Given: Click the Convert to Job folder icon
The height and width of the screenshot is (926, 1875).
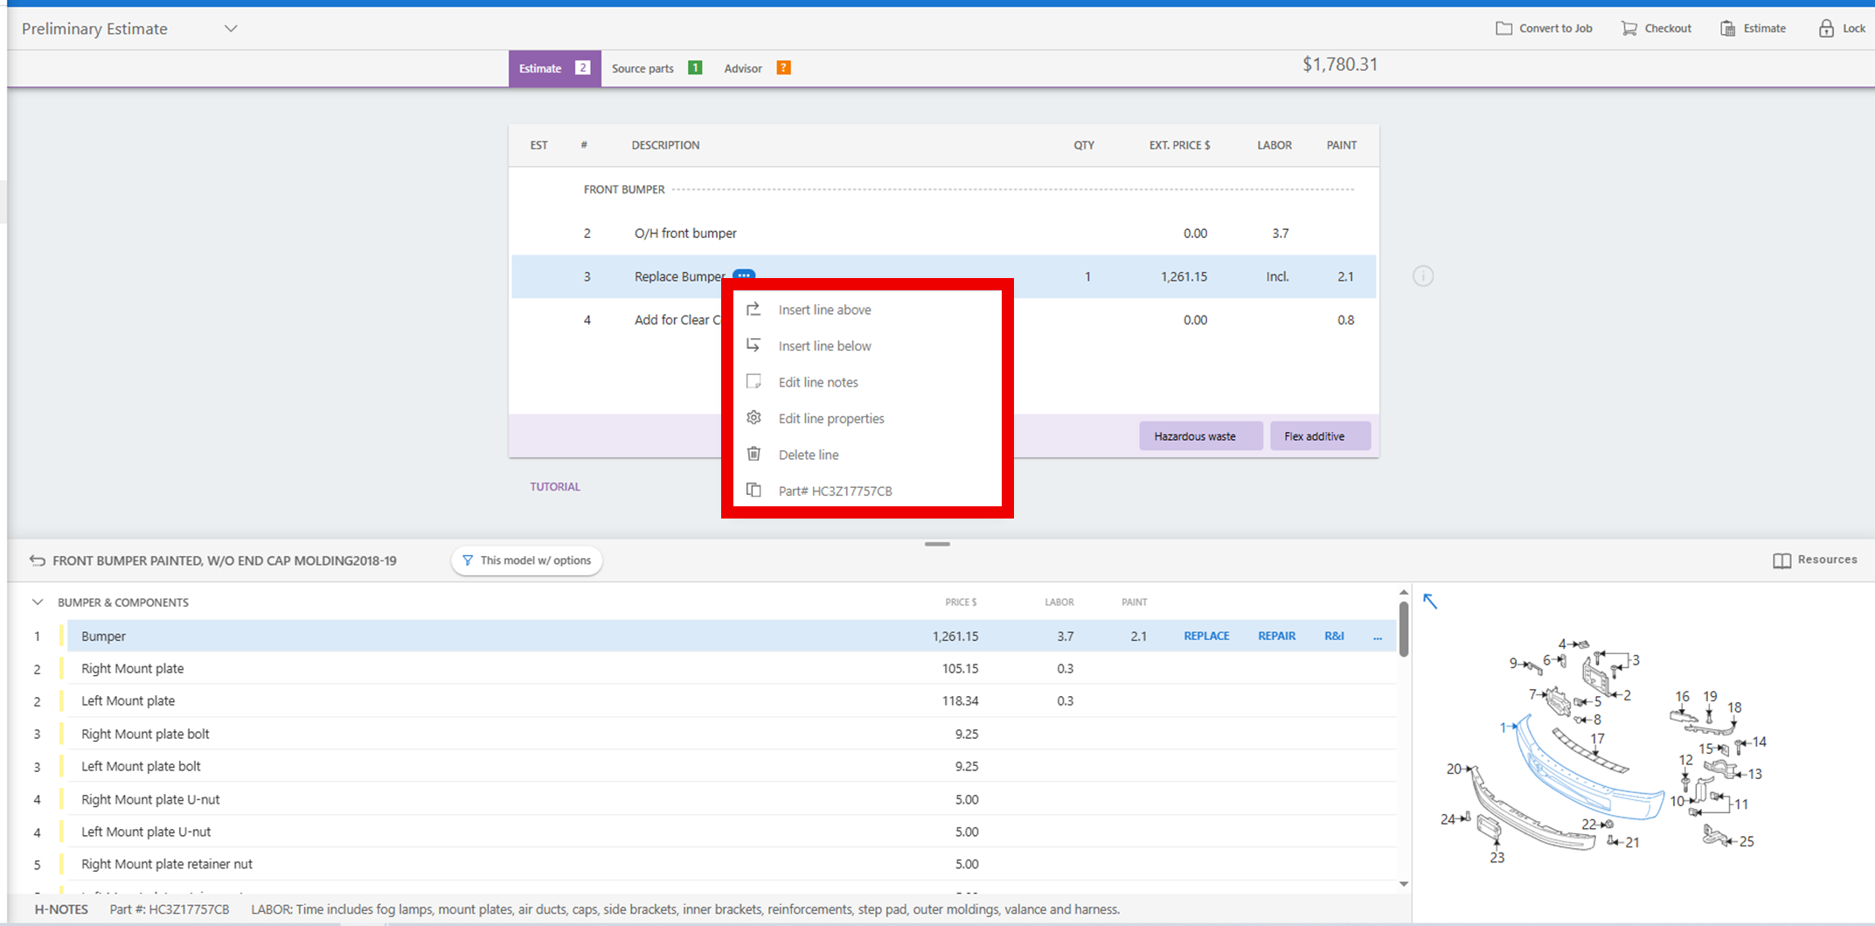Looking at the screenshot, I should point(1503,29).
